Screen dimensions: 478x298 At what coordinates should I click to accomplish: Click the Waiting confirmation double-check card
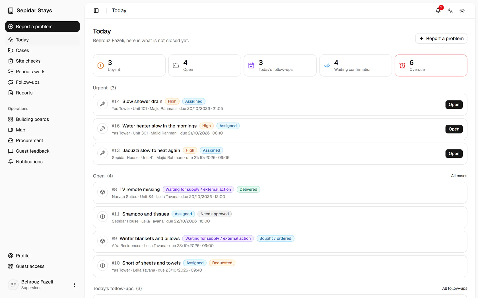pyautogui.click(x=355, y=65)
